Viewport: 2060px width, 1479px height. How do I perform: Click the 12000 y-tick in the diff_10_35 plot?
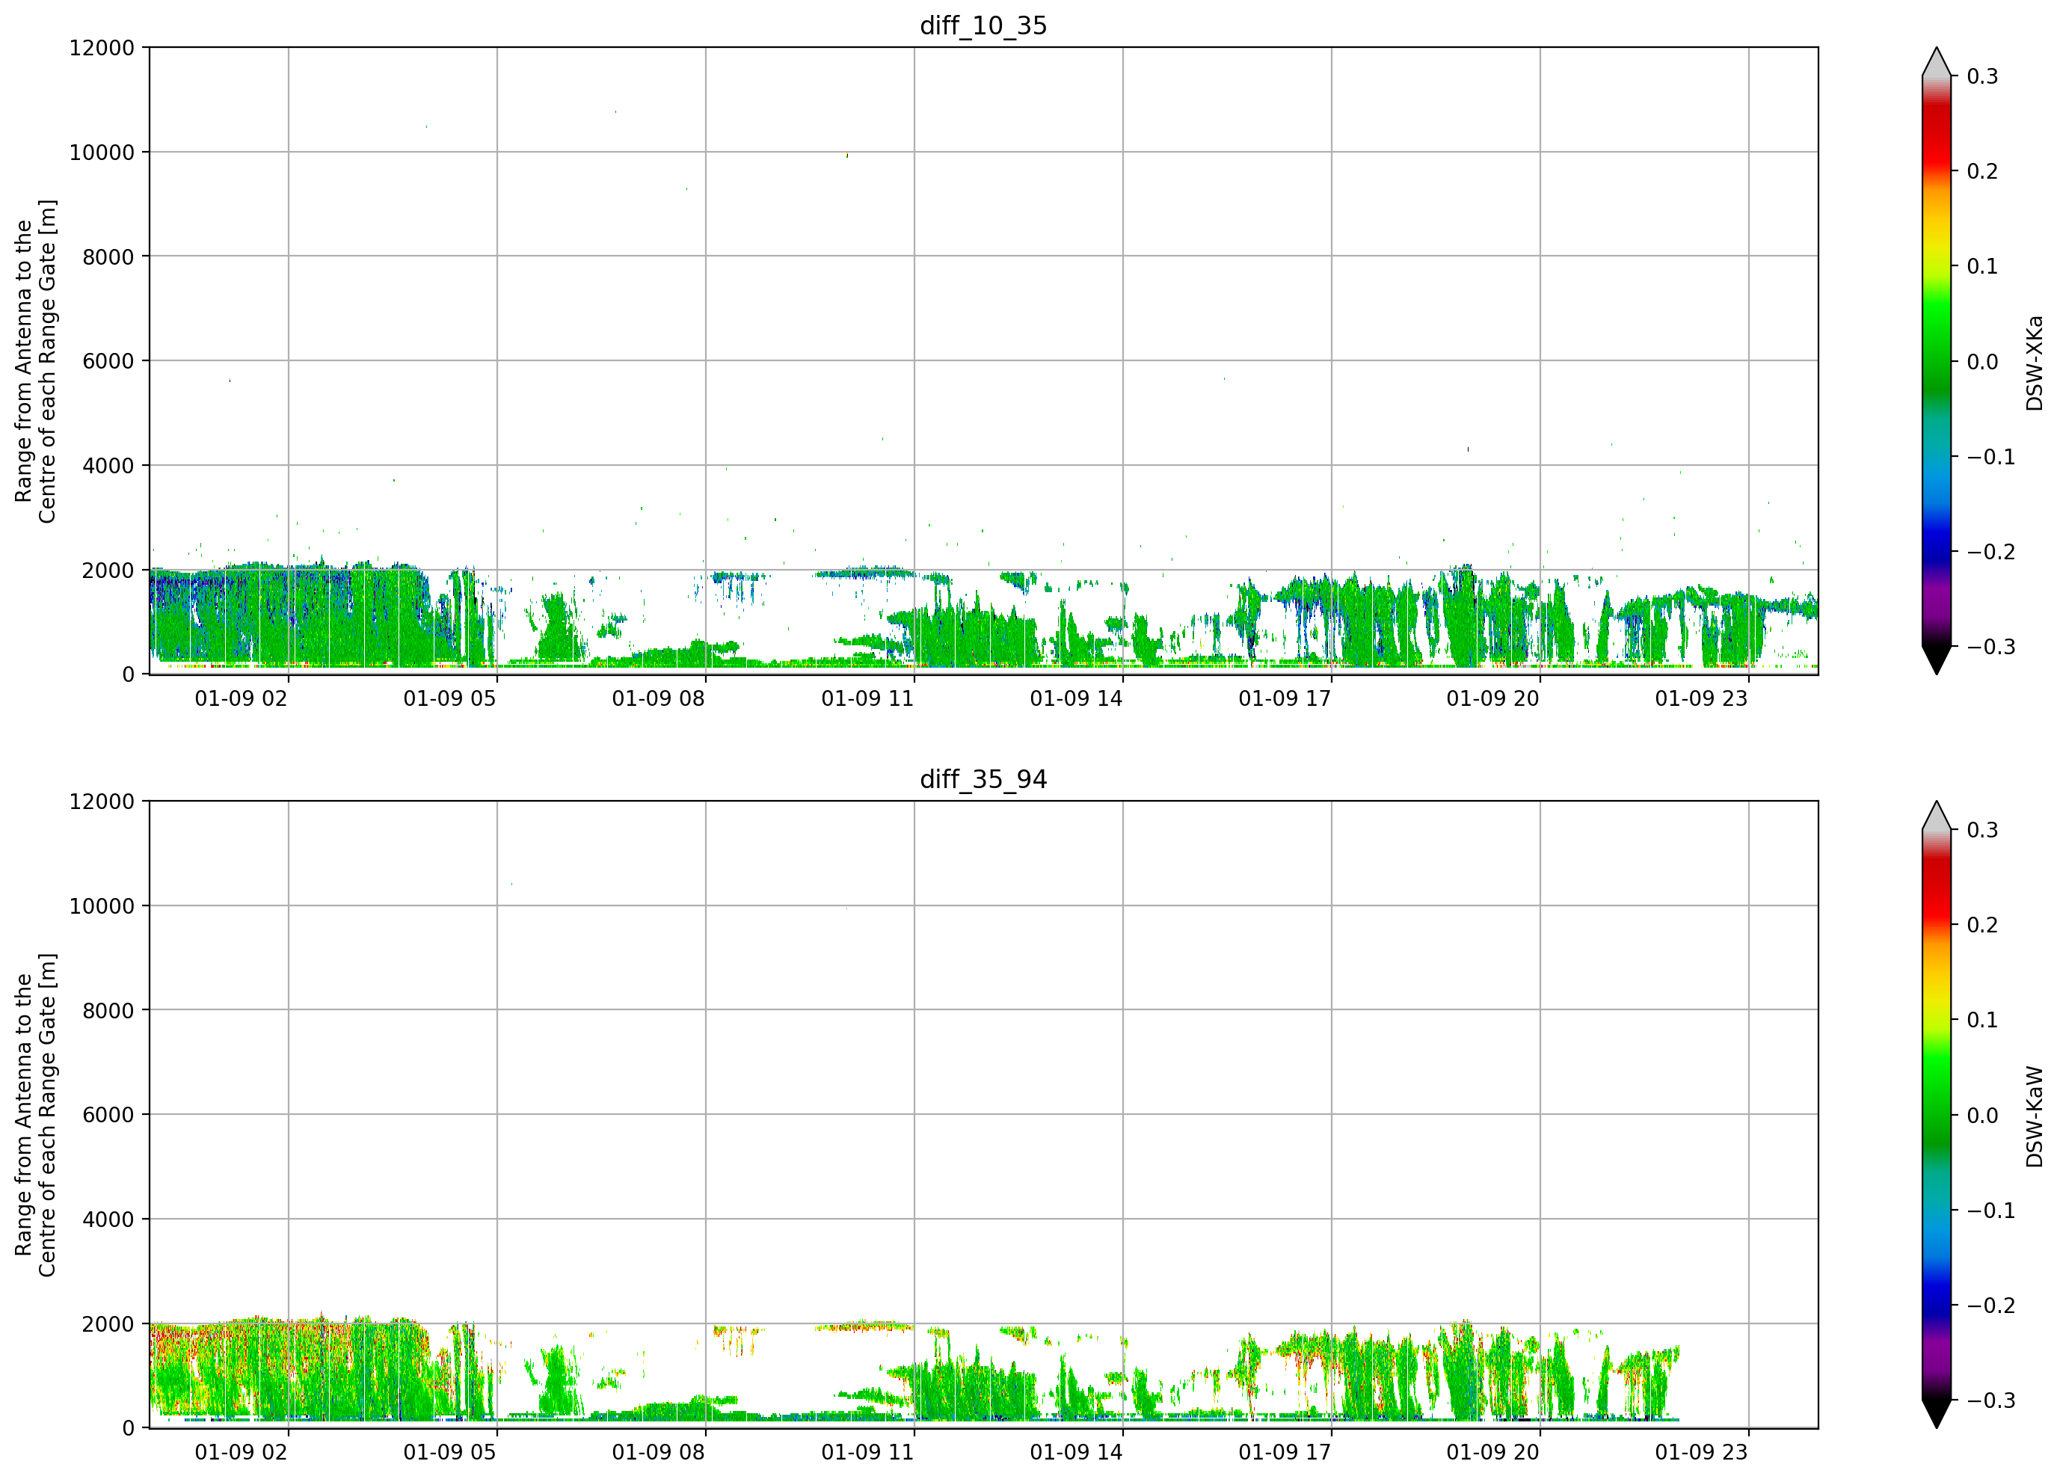point(102,48)
